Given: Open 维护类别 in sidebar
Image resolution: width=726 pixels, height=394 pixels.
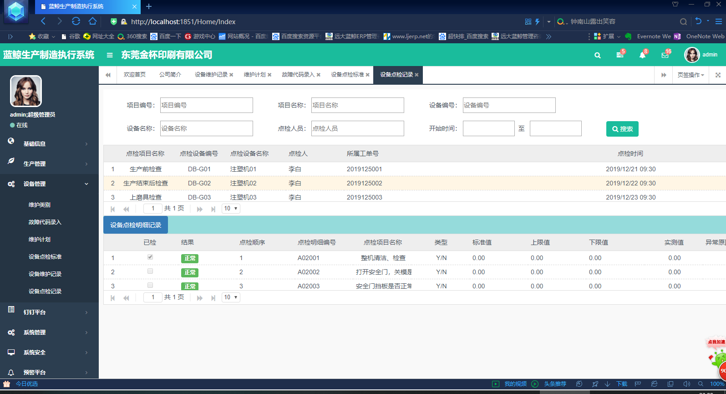Looking at the screenshot, I should 40,205.
